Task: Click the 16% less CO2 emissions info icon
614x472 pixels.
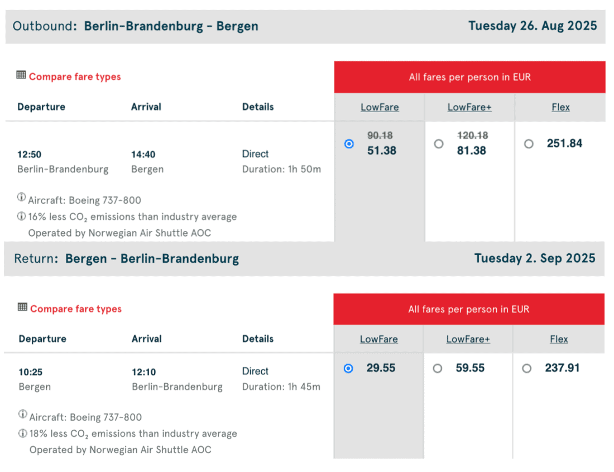Action: (21, 216)
